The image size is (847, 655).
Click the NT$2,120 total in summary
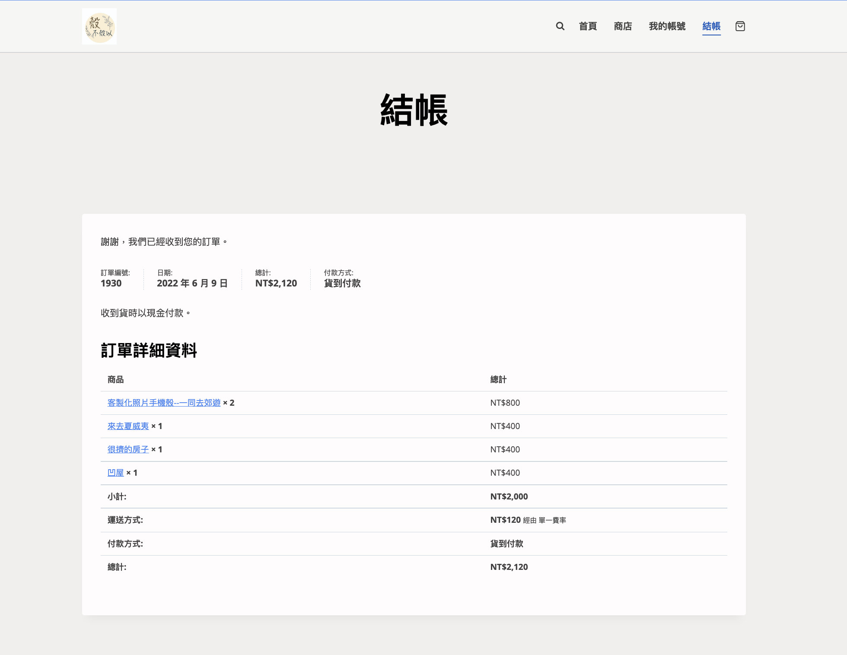click(x=276, y=283)
